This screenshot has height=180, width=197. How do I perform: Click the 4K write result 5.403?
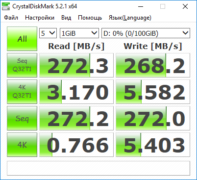pos(153,145)
